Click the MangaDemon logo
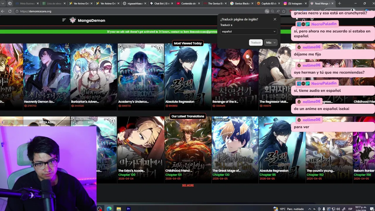Image resolution: width=375 pixels, height=211 pixels. [87, 20]
